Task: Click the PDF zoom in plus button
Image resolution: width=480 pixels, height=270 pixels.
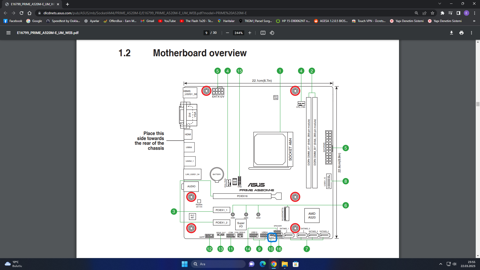Action: (x=249, y=33)
